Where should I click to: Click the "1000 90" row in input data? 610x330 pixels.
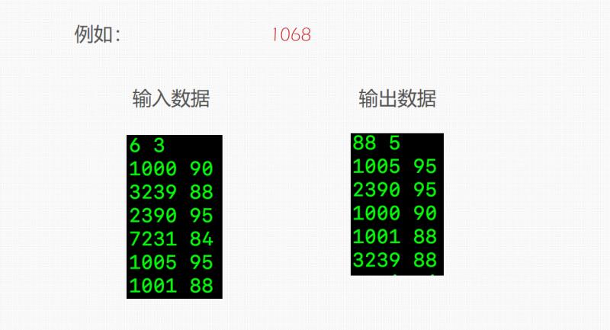coord(172,169)
